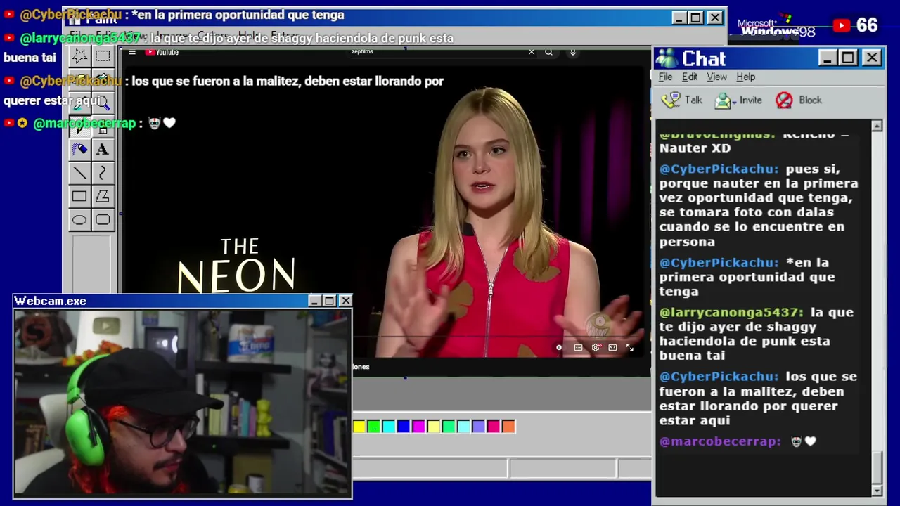Pick the Color Picker eyedropper tool
The width and height of the screenshot is (900, 506).
[79, 103]
